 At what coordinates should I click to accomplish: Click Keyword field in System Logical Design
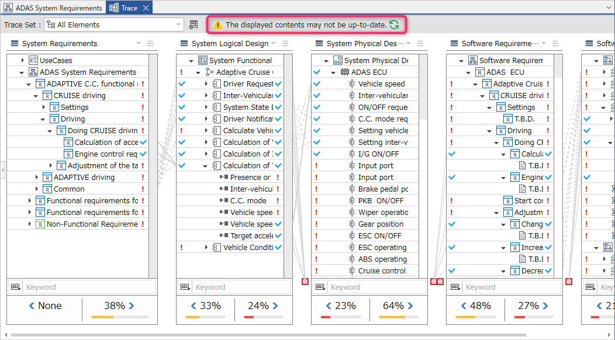(x=243, y=287)
